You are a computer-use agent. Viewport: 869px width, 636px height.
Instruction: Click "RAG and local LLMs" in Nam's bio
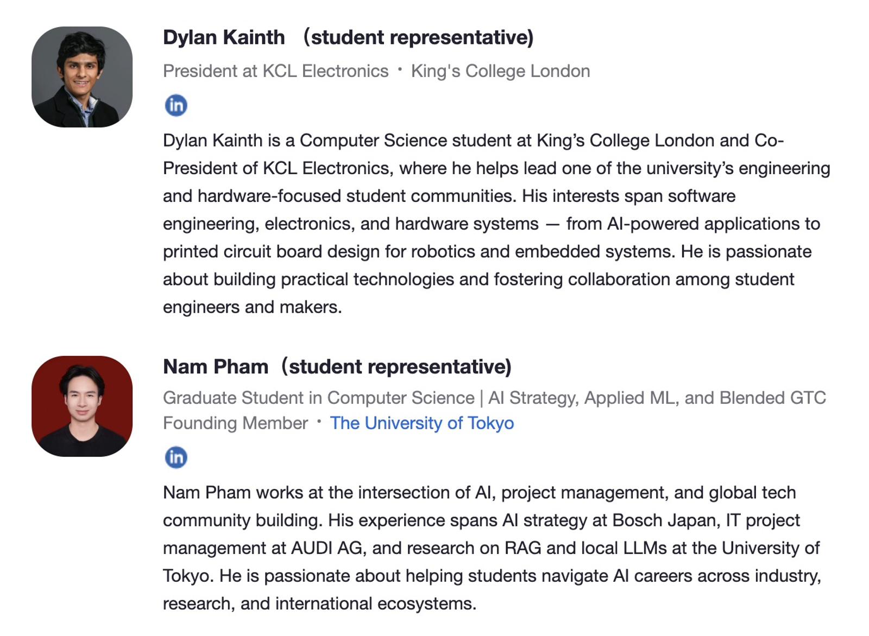tap(585, 548)
